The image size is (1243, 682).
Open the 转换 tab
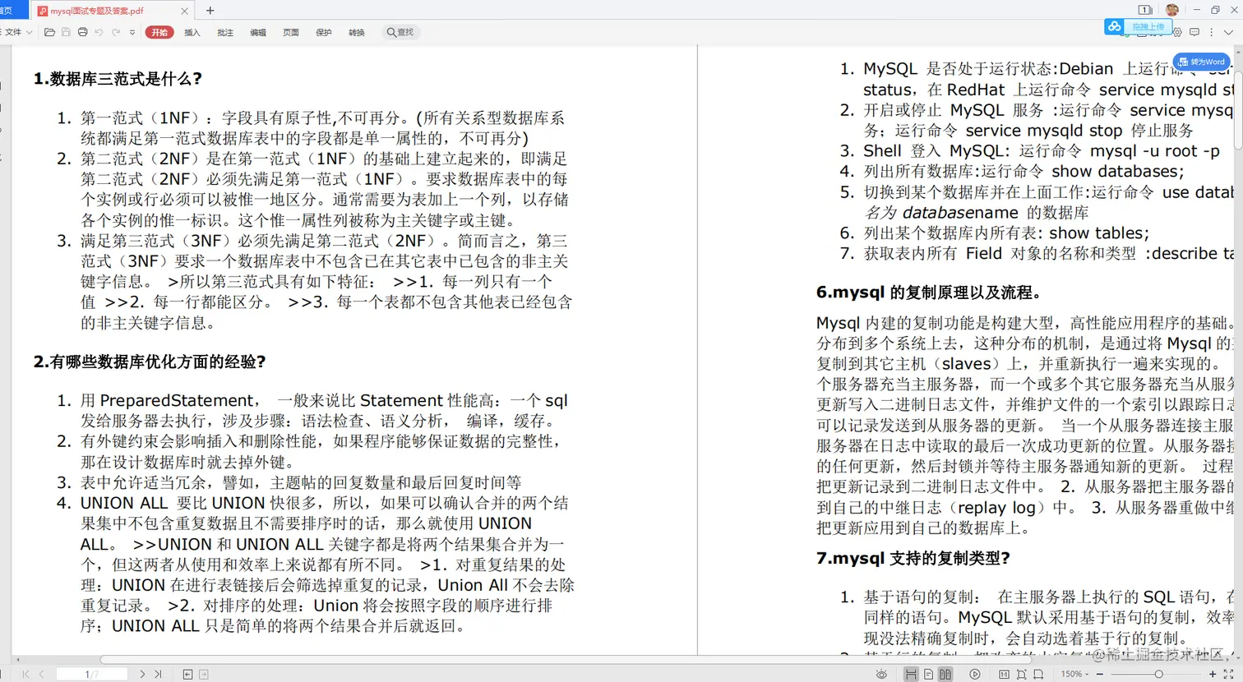click(357, 32)
